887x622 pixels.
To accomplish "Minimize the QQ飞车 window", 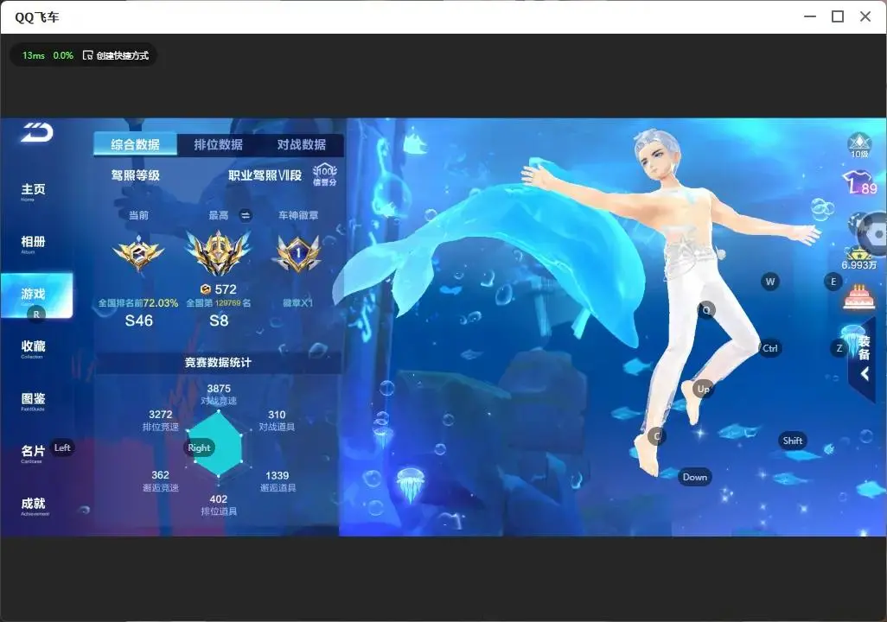I will (810, 16).
